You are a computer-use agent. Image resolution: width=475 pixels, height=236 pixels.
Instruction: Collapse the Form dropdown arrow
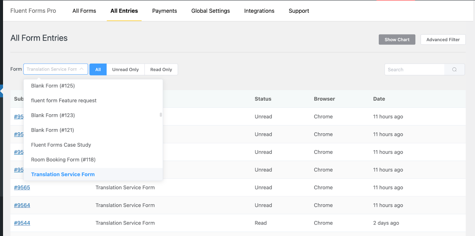coord(81,69)
